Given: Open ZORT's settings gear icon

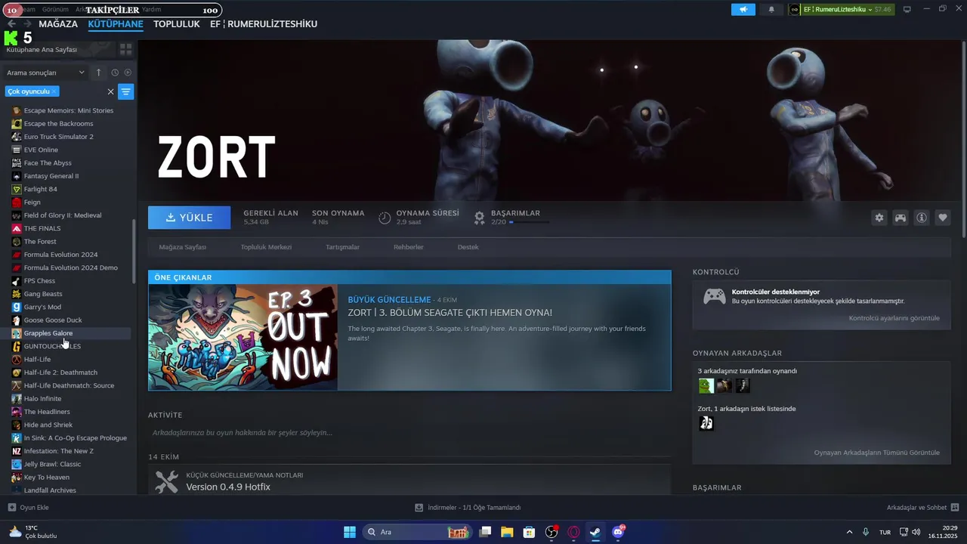Looking at the screenshot, I should pyautogui.click(x=879, y=218).
